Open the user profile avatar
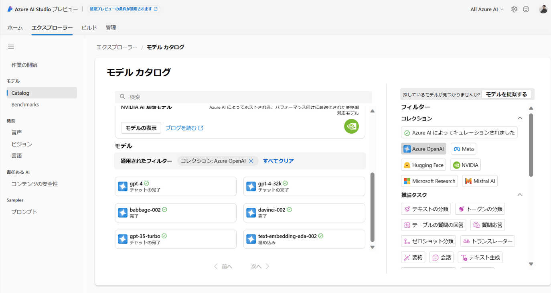The height and width of the screenshot is (293, 551). [543, 9]
